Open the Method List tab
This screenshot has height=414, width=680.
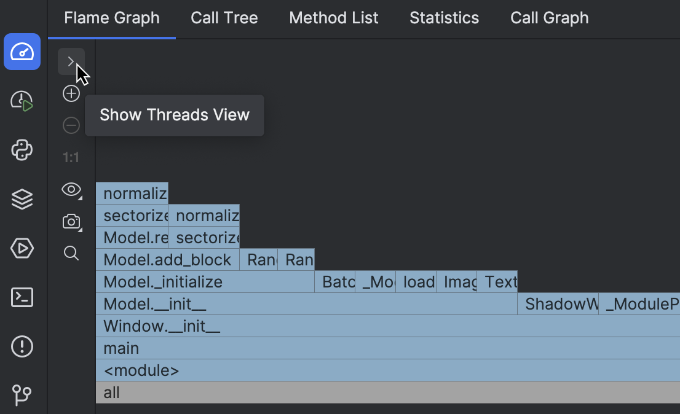point(333,18)
